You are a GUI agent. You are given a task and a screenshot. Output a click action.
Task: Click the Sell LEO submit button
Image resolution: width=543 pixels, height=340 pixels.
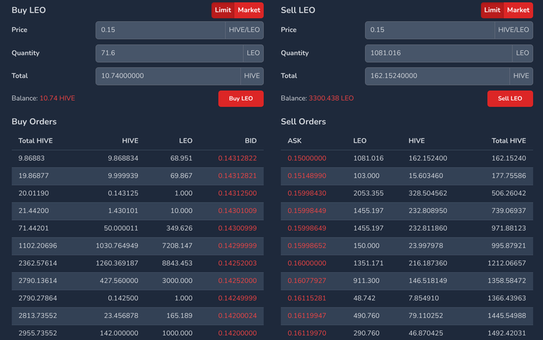(510, 99)
